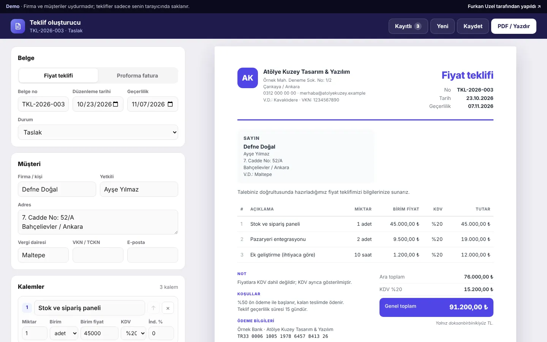Save the quote with Kaydet
This screenshot has height=342, width=547.
click(x=473, y=26)
